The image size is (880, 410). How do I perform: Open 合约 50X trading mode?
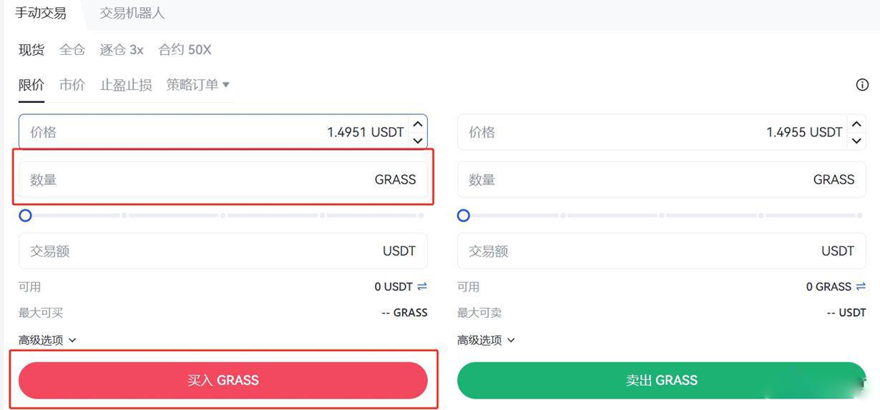185,50
